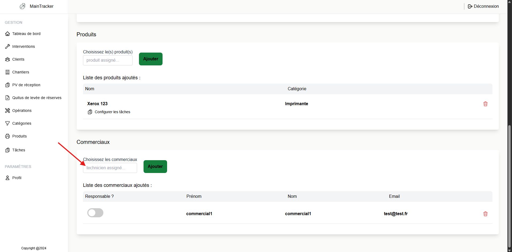Screen dimensions: 512x252
Task: Delete the Xerox 123 product row
Action: tap(485, 104)
